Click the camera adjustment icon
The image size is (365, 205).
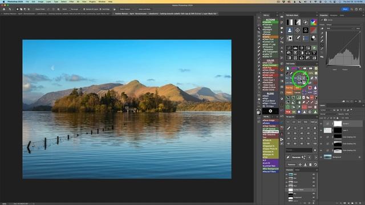(x=289, y=53)
